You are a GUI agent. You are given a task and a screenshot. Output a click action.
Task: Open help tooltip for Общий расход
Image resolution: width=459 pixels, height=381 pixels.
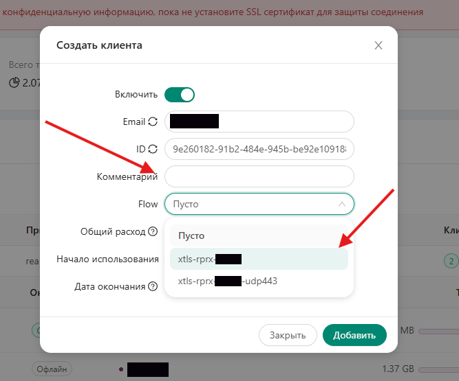pos(153,231)
